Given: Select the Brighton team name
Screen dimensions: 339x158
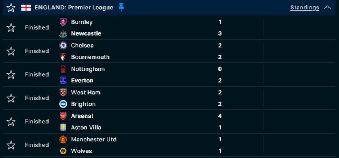Looking at the screenshot, I should click(x=83, y=104).
